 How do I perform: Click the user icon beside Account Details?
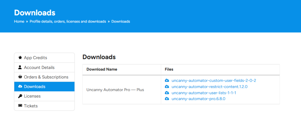pos(20,67)
